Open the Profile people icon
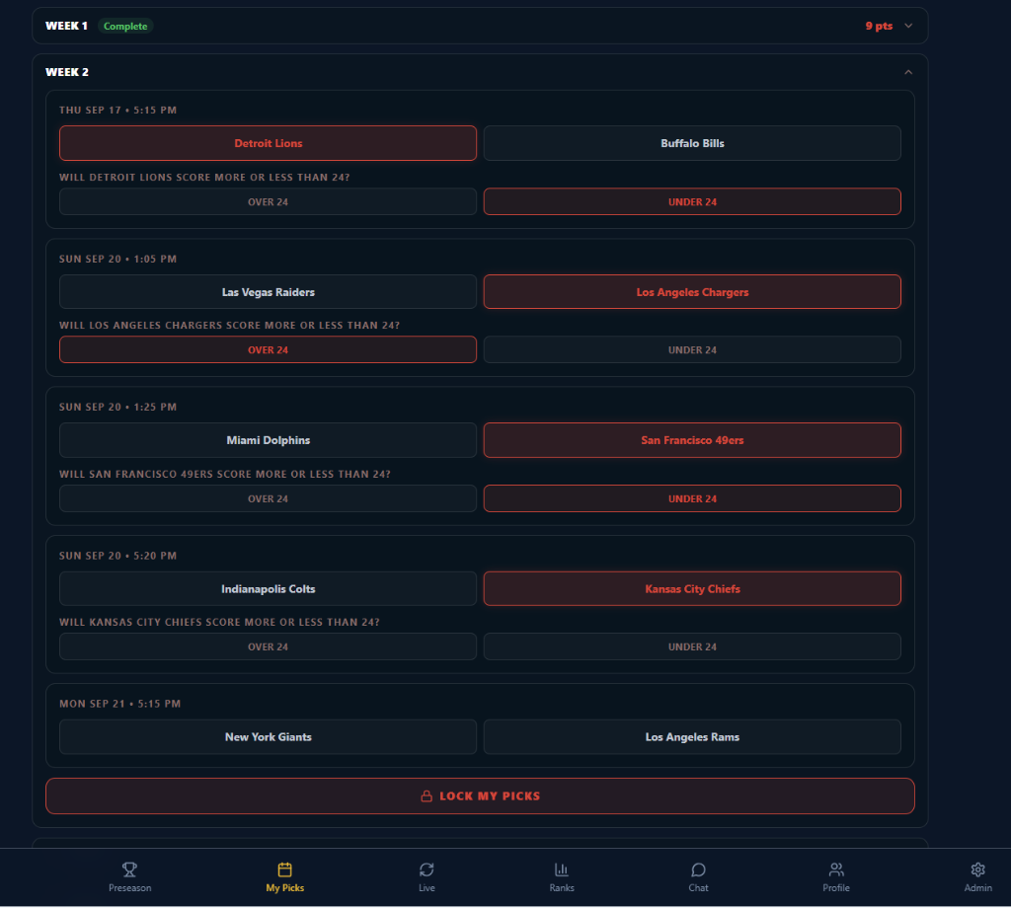 (x=836, y=870)
